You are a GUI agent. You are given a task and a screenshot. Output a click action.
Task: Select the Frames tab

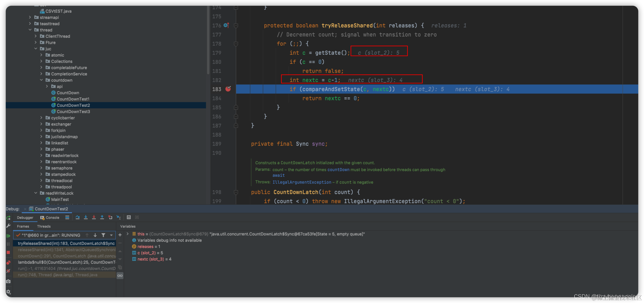tap(23, 226)
